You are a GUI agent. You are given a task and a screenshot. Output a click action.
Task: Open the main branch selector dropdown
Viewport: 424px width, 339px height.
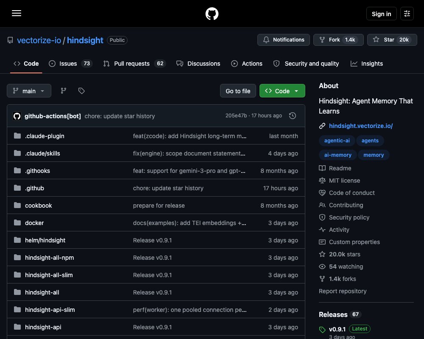point(29,91)
